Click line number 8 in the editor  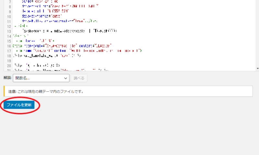click(10, 7)
